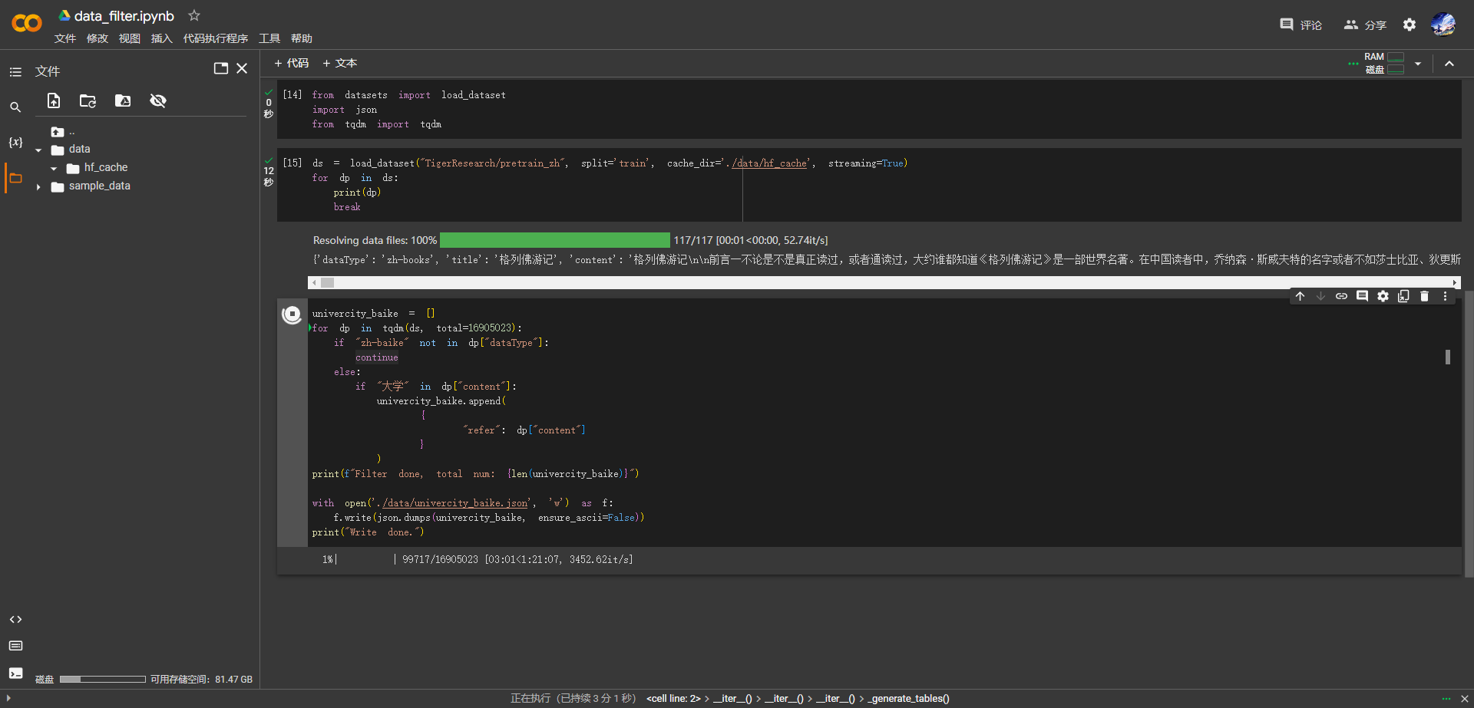Close the bottom status bar
Viewport: 1474px width, 708px height.
(x=1464, y=699)
